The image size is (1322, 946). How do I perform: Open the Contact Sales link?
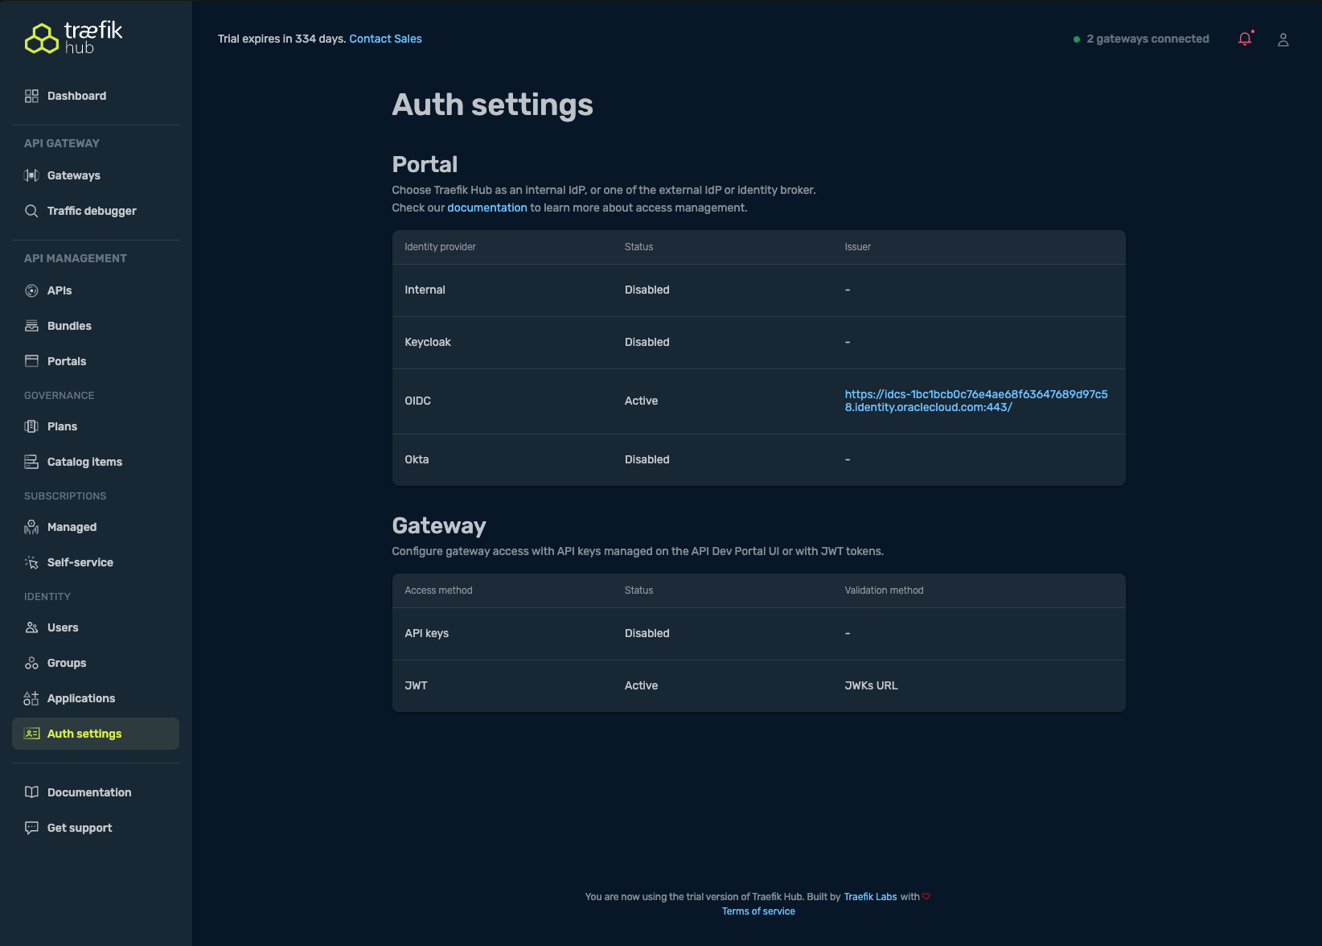(385, 39)
